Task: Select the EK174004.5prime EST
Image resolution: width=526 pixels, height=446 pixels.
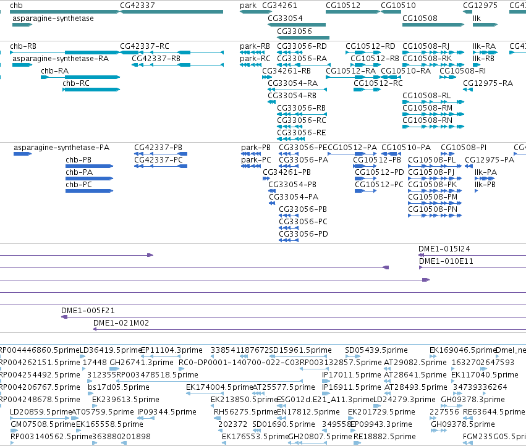Action: (x=205, y=393)
